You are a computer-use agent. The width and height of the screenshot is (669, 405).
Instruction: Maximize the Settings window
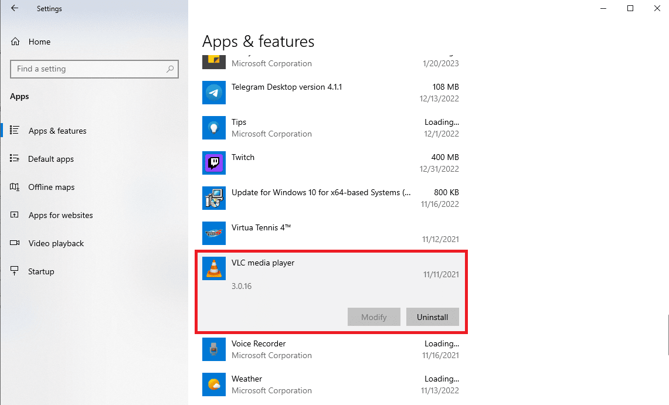click(630, 9)
